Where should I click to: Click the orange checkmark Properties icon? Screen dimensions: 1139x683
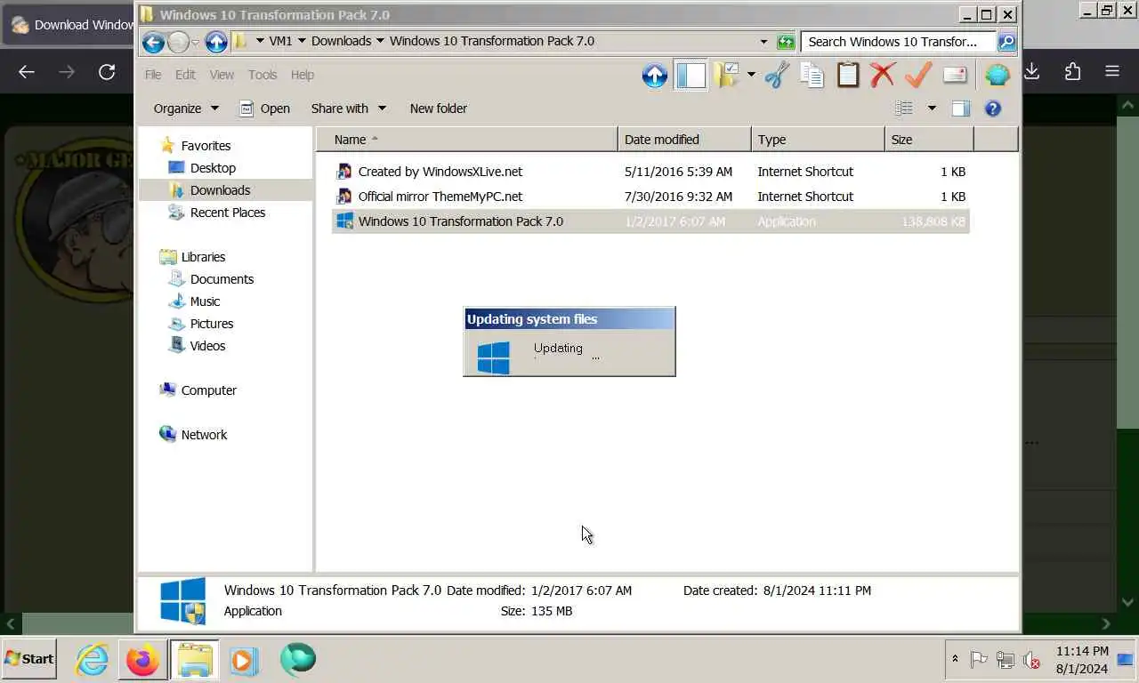coord(918,76)
